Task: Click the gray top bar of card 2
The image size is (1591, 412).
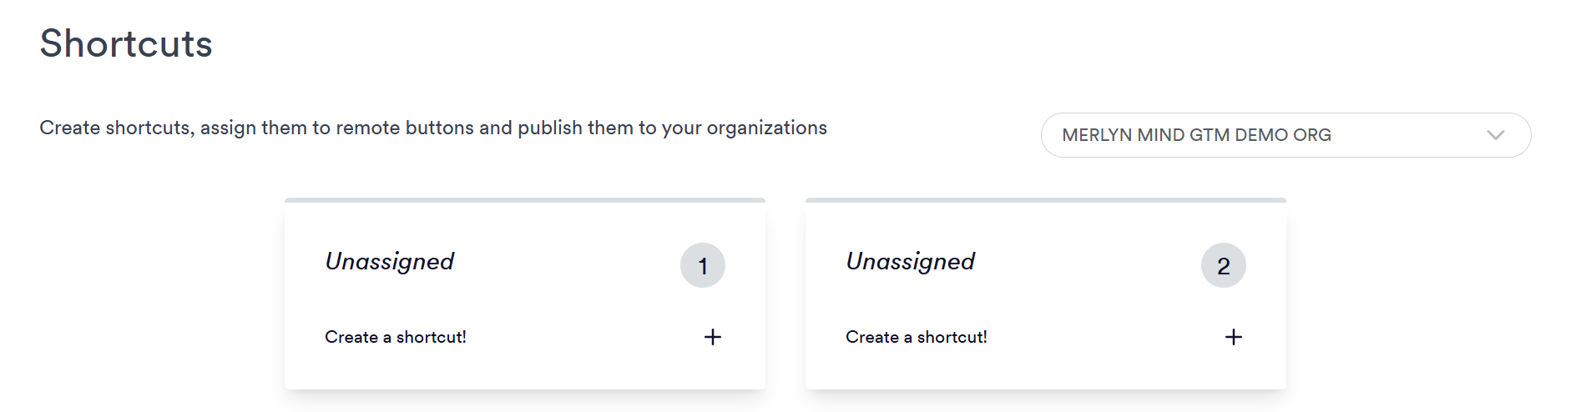Action: click(x=1045, y=200)
